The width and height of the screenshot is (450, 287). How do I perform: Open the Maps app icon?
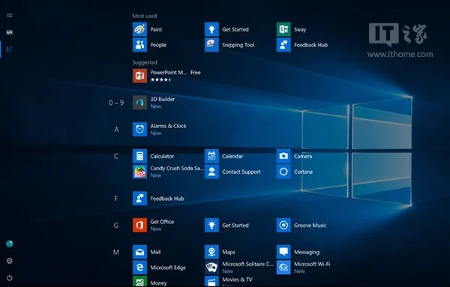[211, 252]
